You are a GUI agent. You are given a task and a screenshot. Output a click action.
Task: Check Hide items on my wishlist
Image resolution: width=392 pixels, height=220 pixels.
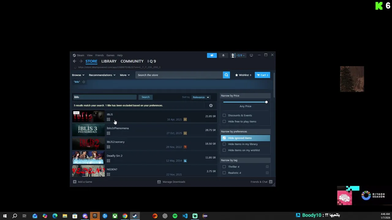pos(224,150)
